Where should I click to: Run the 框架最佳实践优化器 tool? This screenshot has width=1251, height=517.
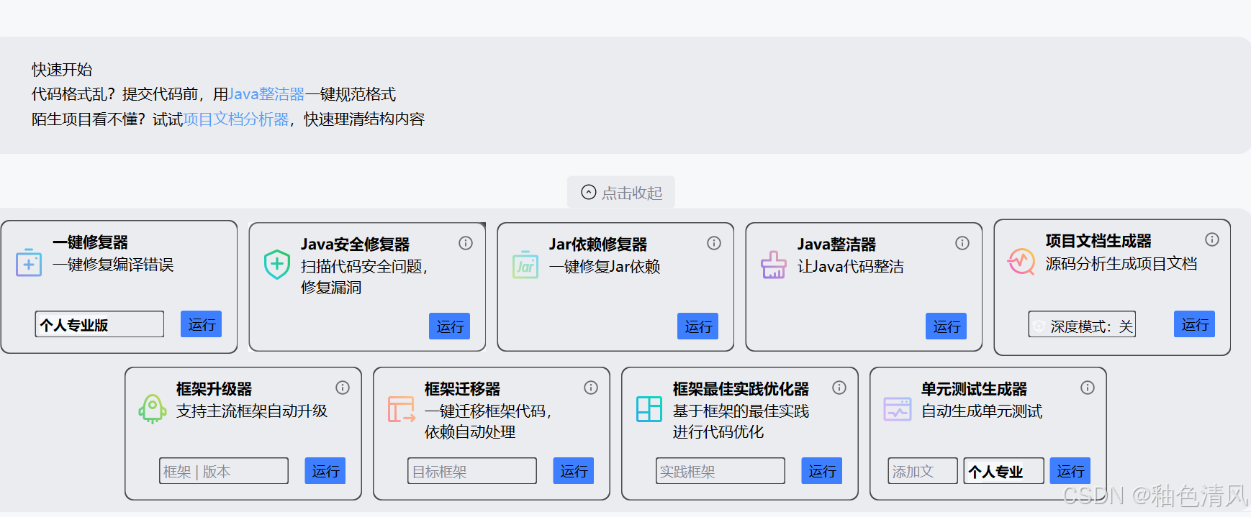click(x=822, y=471)
